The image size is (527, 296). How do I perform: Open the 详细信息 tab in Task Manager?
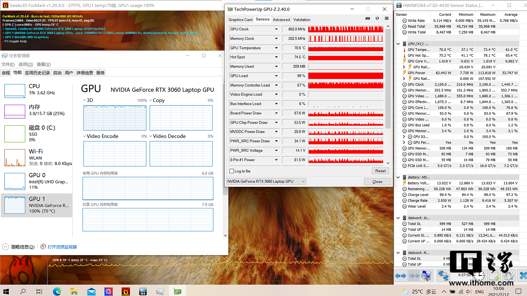tap(85, 73)
